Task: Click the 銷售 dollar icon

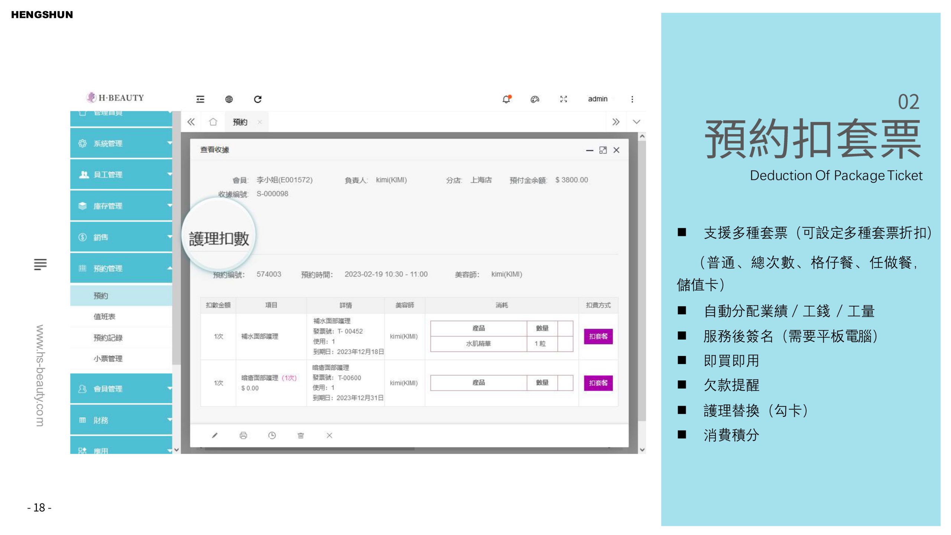Action: [82, 237]
